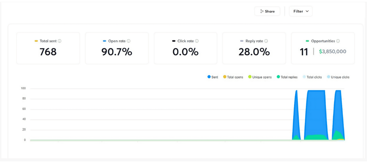Click the $3,850,000 opportunities value
The width and height of the screenshot is (367, 163).
[x=332, y=52]
